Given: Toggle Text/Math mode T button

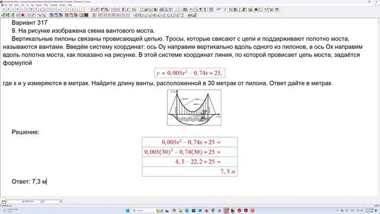Looking at the screenshot, I should click(x=205, y=10).
